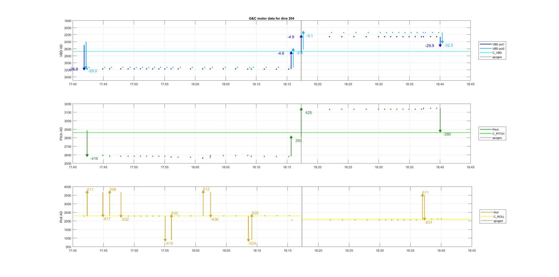Image resolution: width=559 pixels, height=277 pixels.
Task: Click the -29.9 VBD annotation
Action: pos(430,46)
